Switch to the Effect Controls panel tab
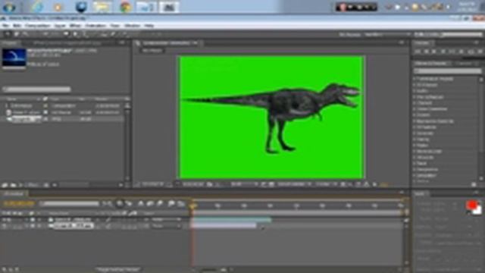Image resolution: width=485 pixels, height=273 pixels. (x=67, y=43)
